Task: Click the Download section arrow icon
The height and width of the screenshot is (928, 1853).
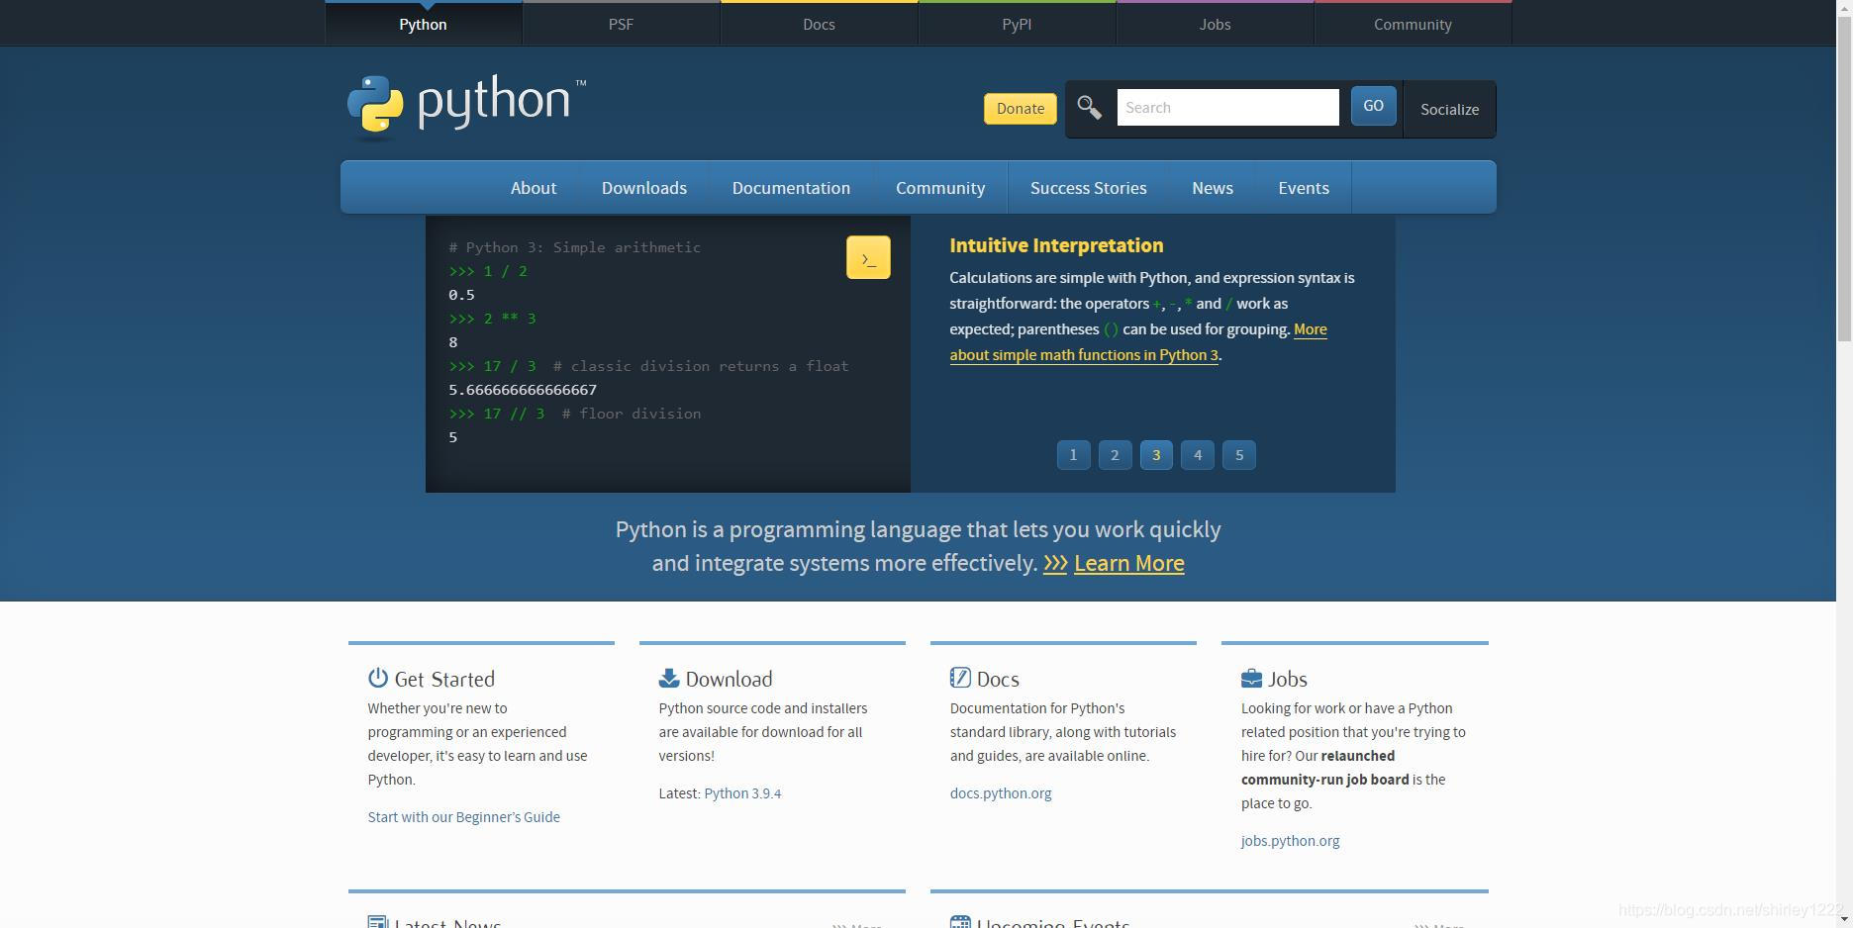Action: tap(667, 677)
